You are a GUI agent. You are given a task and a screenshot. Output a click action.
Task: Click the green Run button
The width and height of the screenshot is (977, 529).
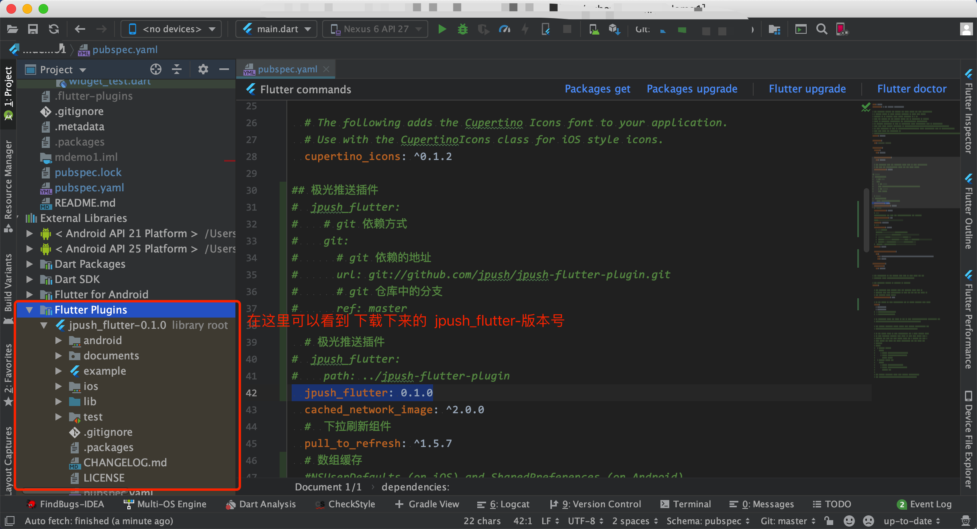coord(442,29)
